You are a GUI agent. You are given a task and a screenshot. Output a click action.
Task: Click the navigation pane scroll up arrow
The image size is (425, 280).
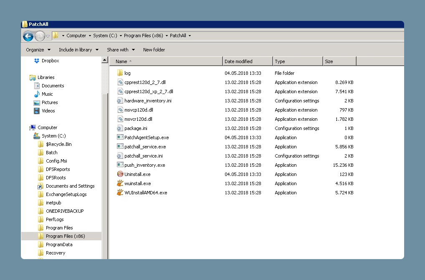[x=105, y=60]
